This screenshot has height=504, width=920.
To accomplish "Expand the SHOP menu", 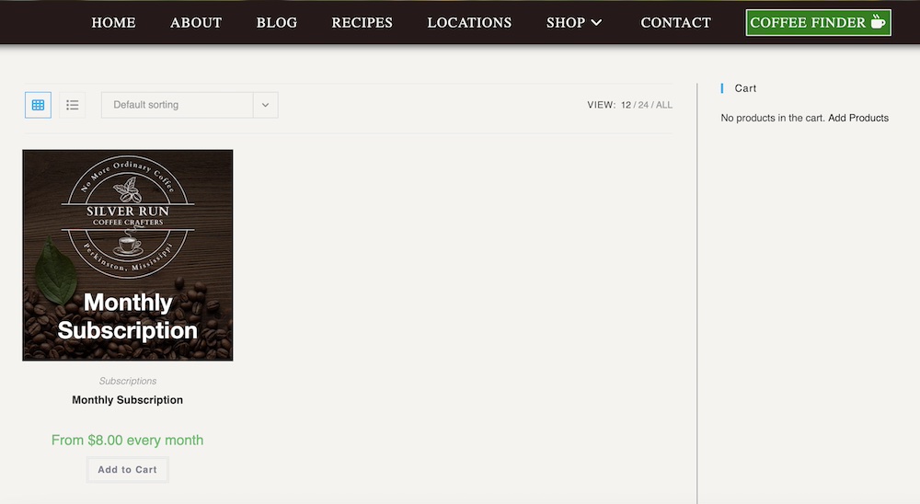I will tap(574, 22).
